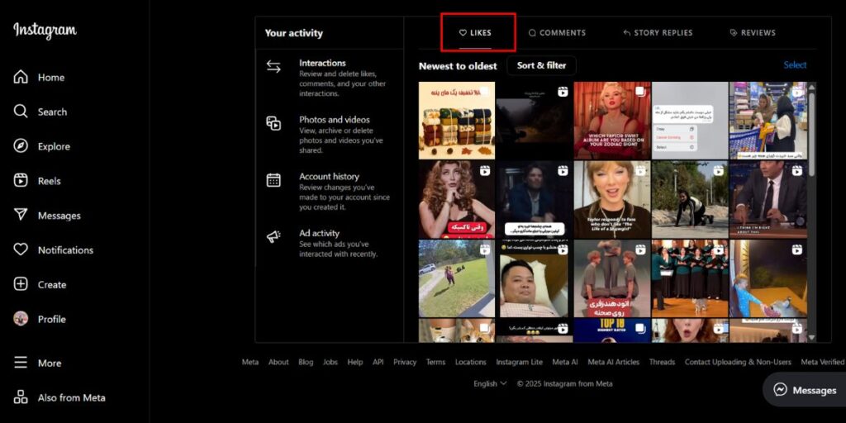Screen dimensions: 846x423
Task: Click the Also from Meta icon
Action: tap(21, 397)
